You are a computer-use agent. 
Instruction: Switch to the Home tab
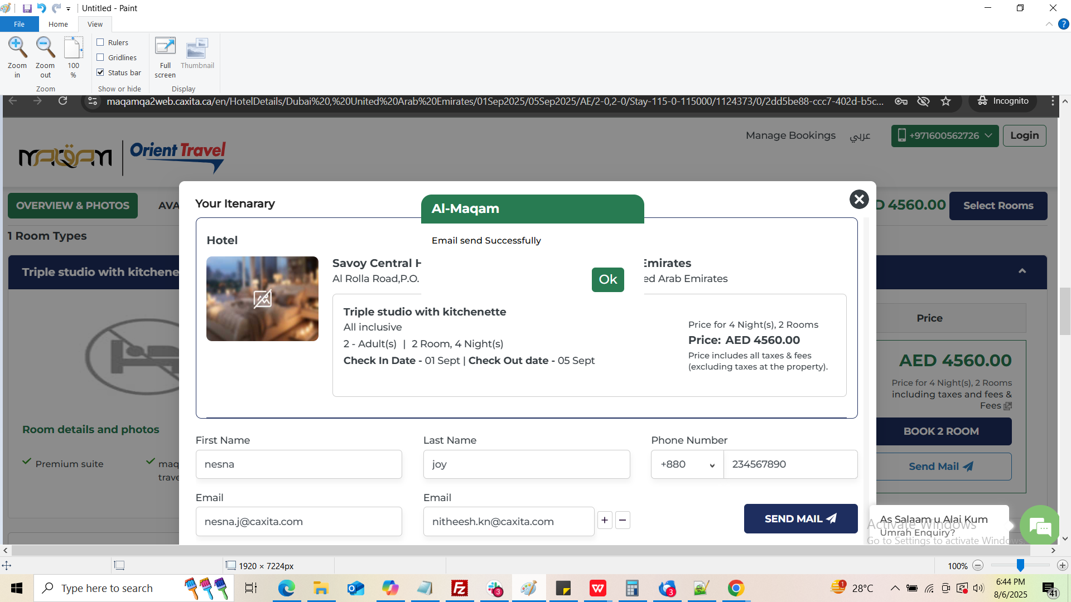(x=58, y=24)
